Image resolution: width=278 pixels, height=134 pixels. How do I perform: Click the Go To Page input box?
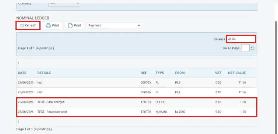[245, 48]
